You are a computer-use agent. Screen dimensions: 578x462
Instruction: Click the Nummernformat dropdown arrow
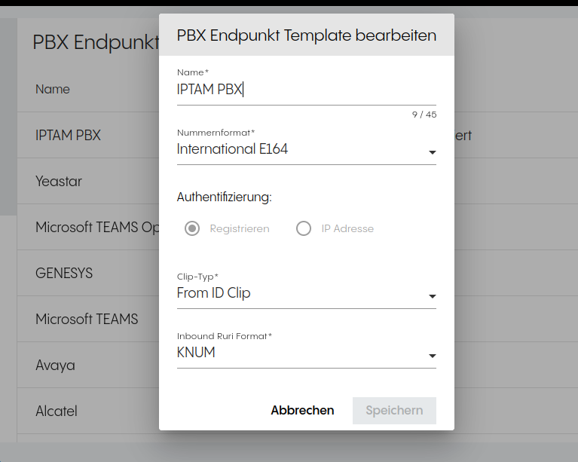coord(432,153)
